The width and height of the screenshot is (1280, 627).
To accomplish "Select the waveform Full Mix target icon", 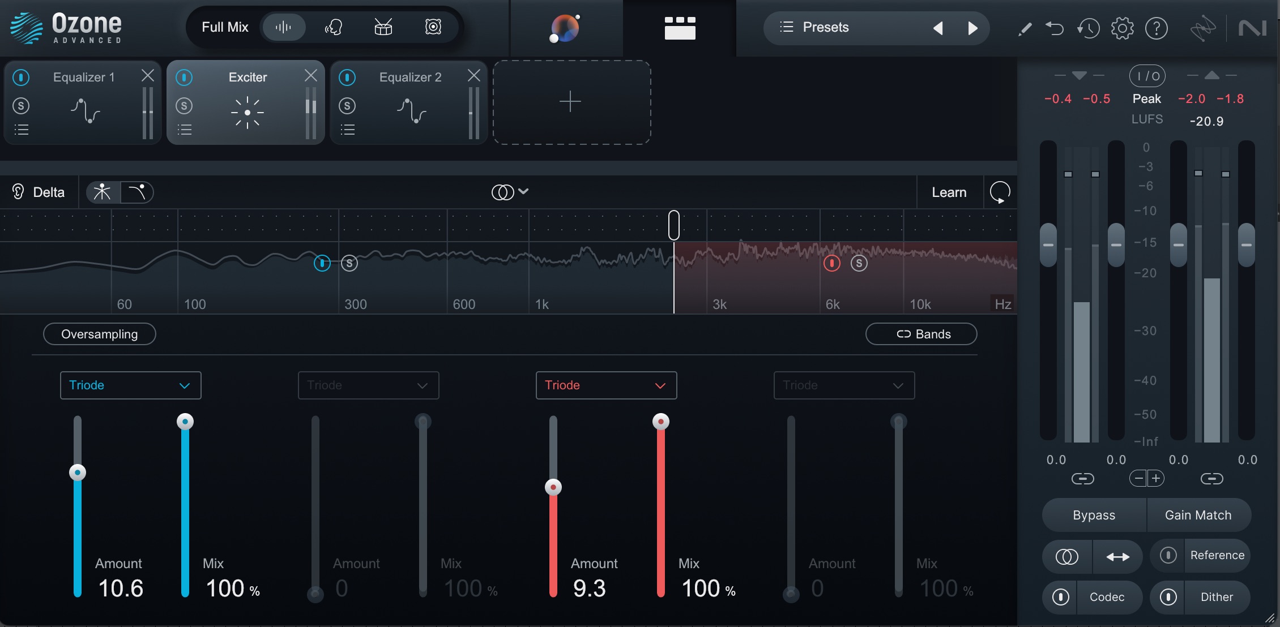I will pyautogui.click(x=283, y=27).
